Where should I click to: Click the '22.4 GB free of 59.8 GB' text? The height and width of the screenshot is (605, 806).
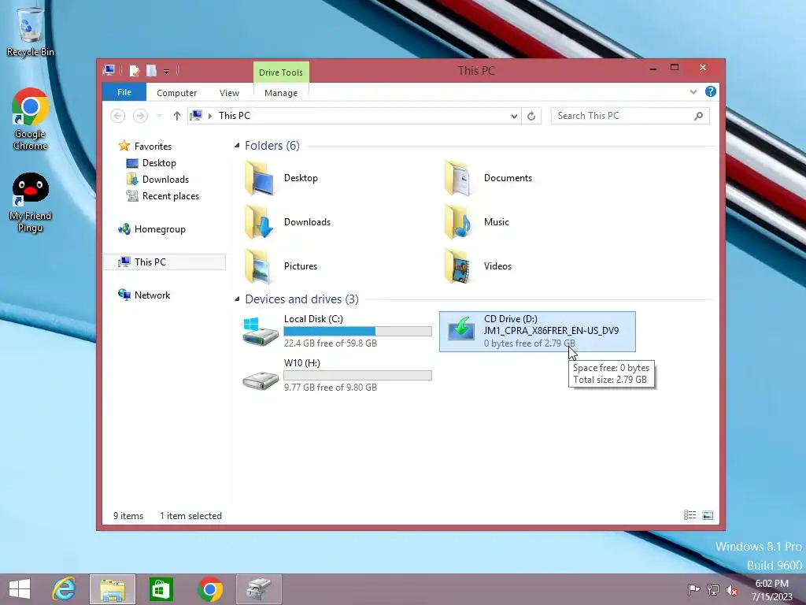(x=331, y=343)
